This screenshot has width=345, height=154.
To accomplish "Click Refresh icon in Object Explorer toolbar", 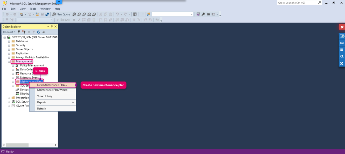I will tap(39, 32).
